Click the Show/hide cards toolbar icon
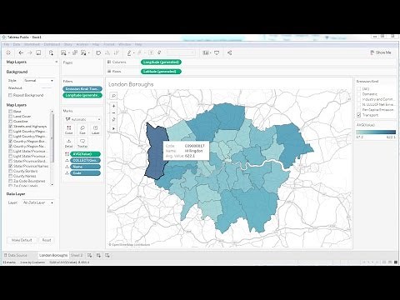Viewport: 400px width, 300px height. [206, 52]
